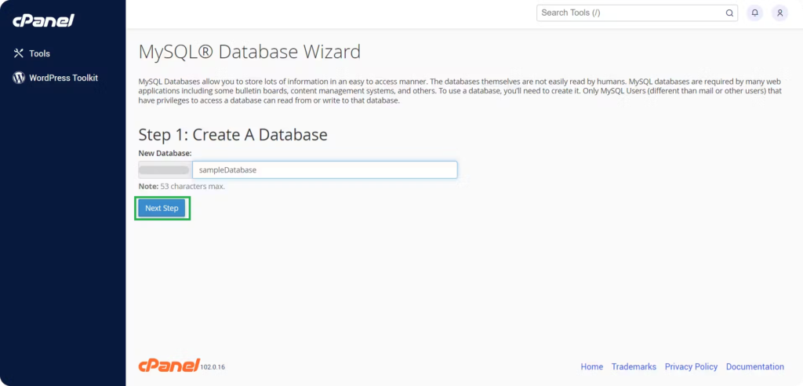Screen dimensions: 803x386
Task: Click the greyed database prefix box
Action: (165, 170)
